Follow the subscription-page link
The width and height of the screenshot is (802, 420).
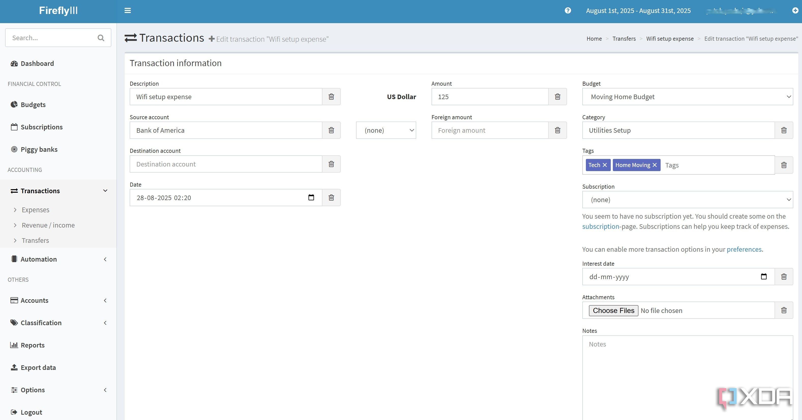[x=601, y=226]
